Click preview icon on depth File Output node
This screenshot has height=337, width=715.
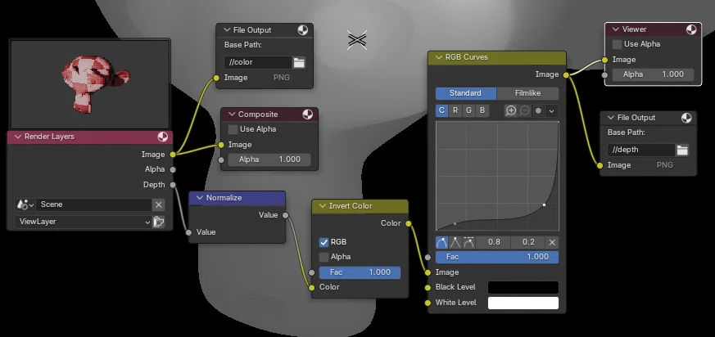point(686,118)
